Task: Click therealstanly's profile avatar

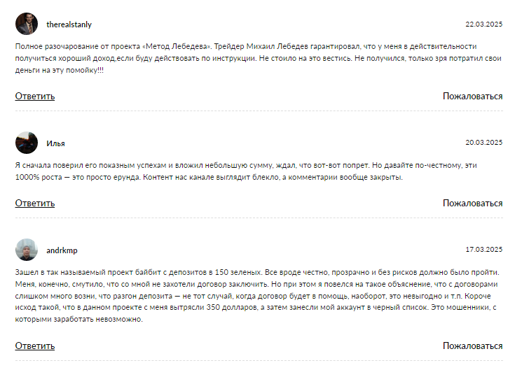Action: click(27, 24)
